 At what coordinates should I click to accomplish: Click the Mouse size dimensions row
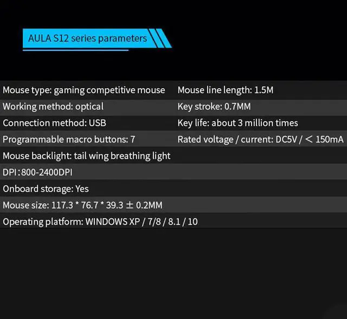(82, 205)
